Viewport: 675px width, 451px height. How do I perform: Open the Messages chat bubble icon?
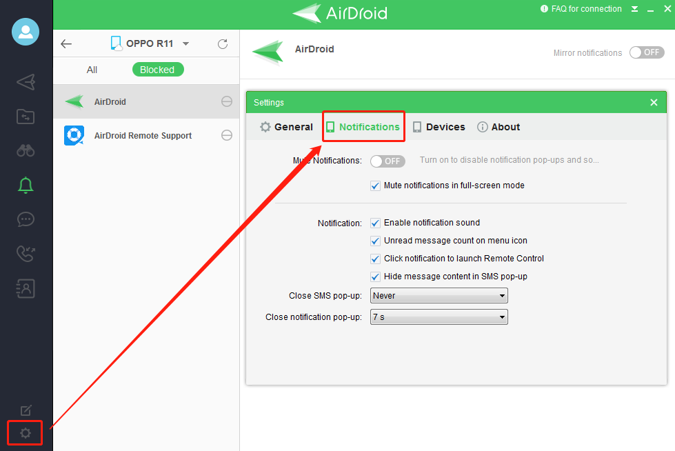click(26, 219)
